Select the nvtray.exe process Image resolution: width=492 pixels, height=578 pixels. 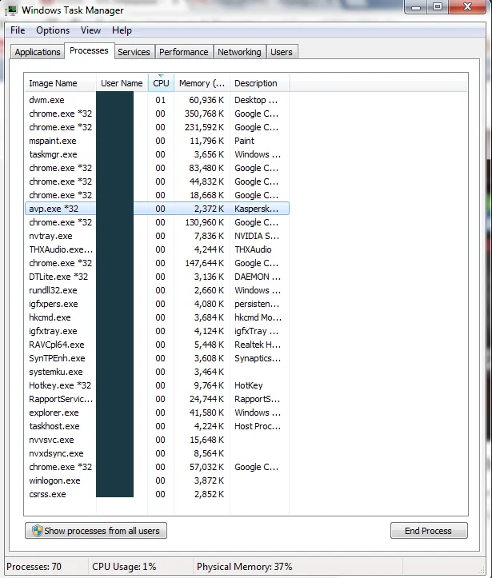(x=157, y=236)
